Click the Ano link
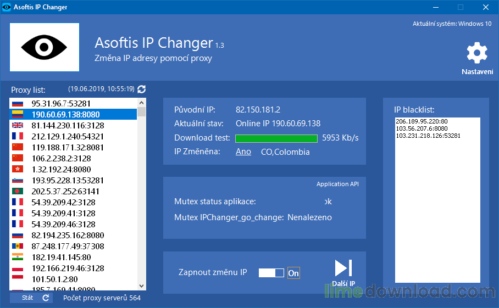 click(x=243, y=152)
